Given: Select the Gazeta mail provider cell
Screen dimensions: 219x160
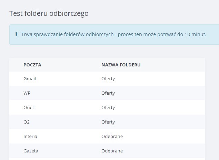Looking at the screenshot, I should click(x=31, y=151).
